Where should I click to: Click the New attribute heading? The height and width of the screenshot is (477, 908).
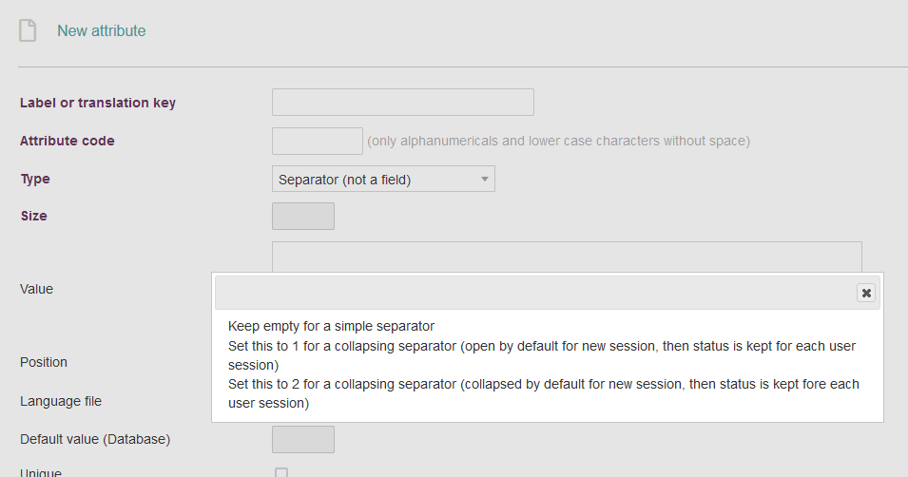tap(102, 30)
